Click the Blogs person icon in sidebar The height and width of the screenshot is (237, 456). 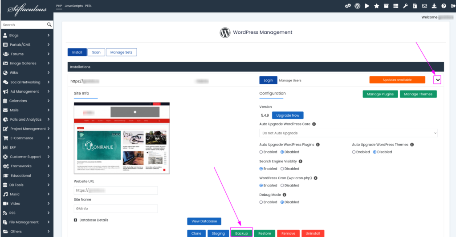click(x=5, y=36)
